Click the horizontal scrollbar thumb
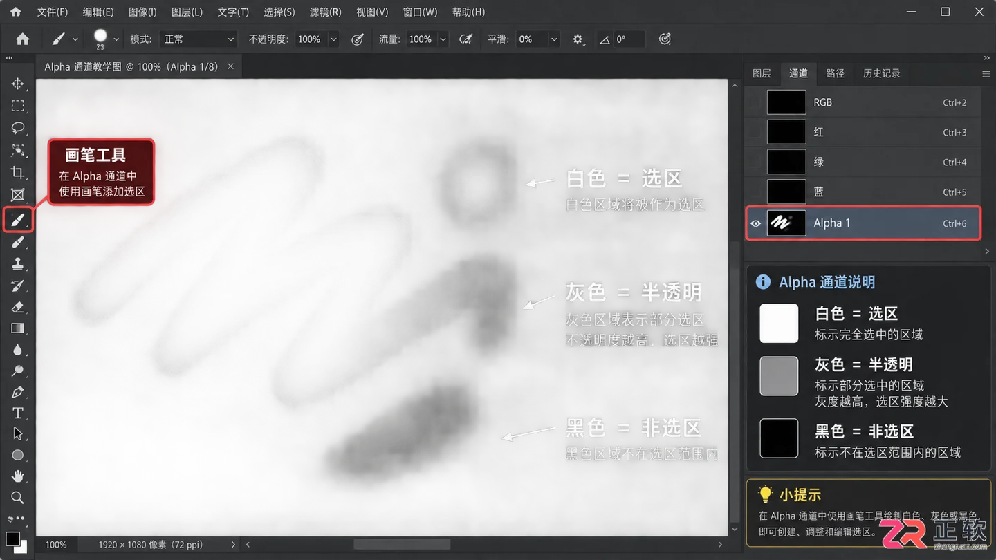The image size is (996, 560). [402, 545]
